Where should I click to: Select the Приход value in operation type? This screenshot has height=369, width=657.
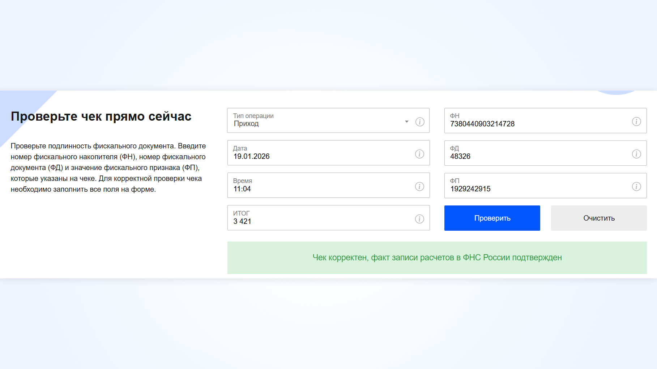pos(246,124)
